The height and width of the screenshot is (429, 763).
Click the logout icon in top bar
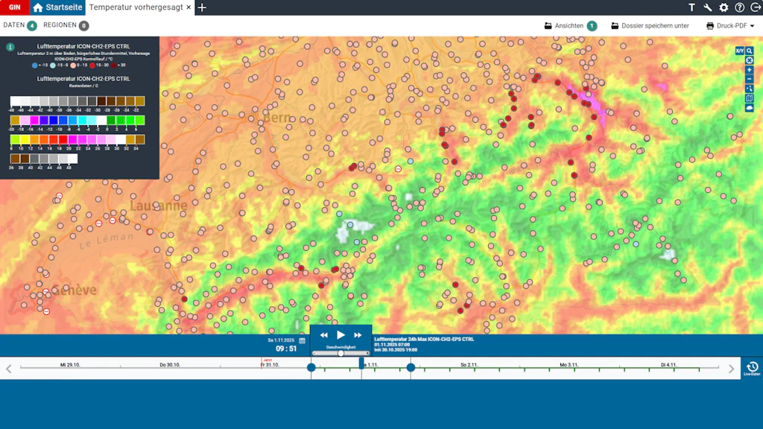(x=756, y=7)
